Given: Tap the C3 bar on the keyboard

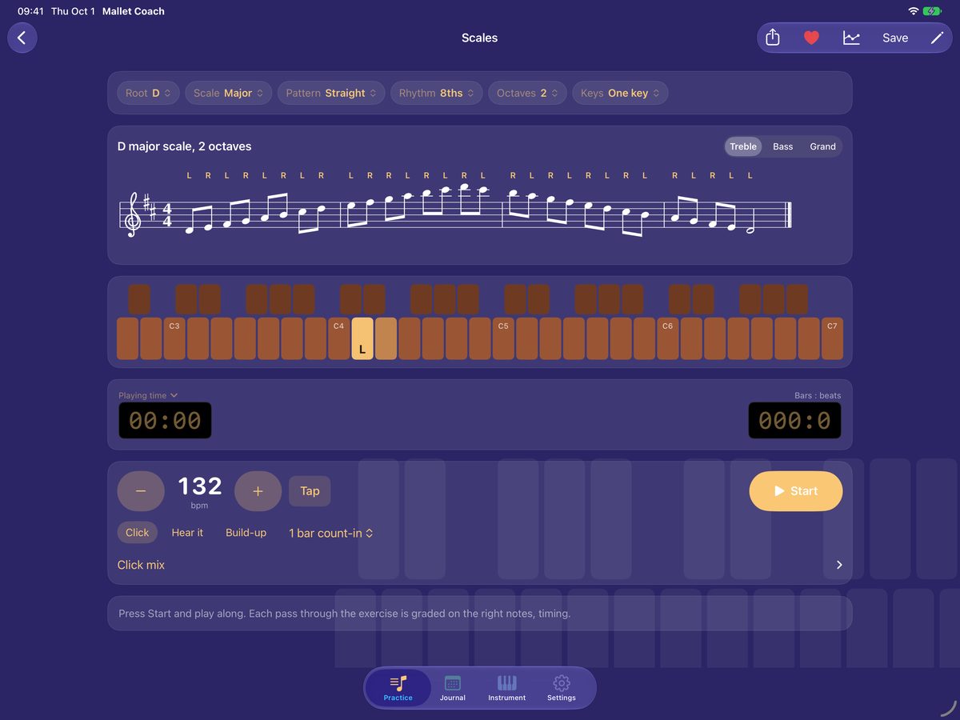Looking at the screenshot, I should click(x=174, y=338).
